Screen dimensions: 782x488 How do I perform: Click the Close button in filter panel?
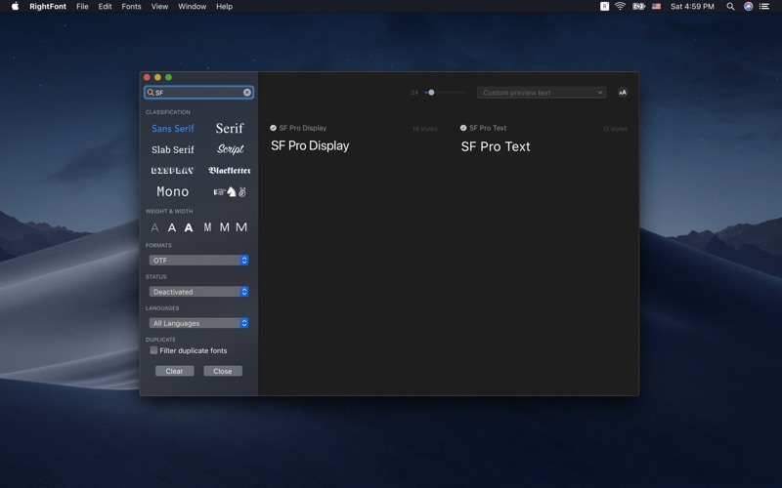click(x=223, y=371)
